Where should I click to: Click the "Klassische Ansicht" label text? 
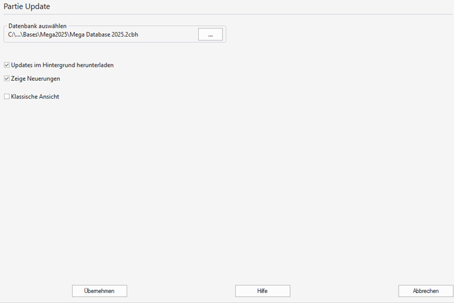point(35,97)
